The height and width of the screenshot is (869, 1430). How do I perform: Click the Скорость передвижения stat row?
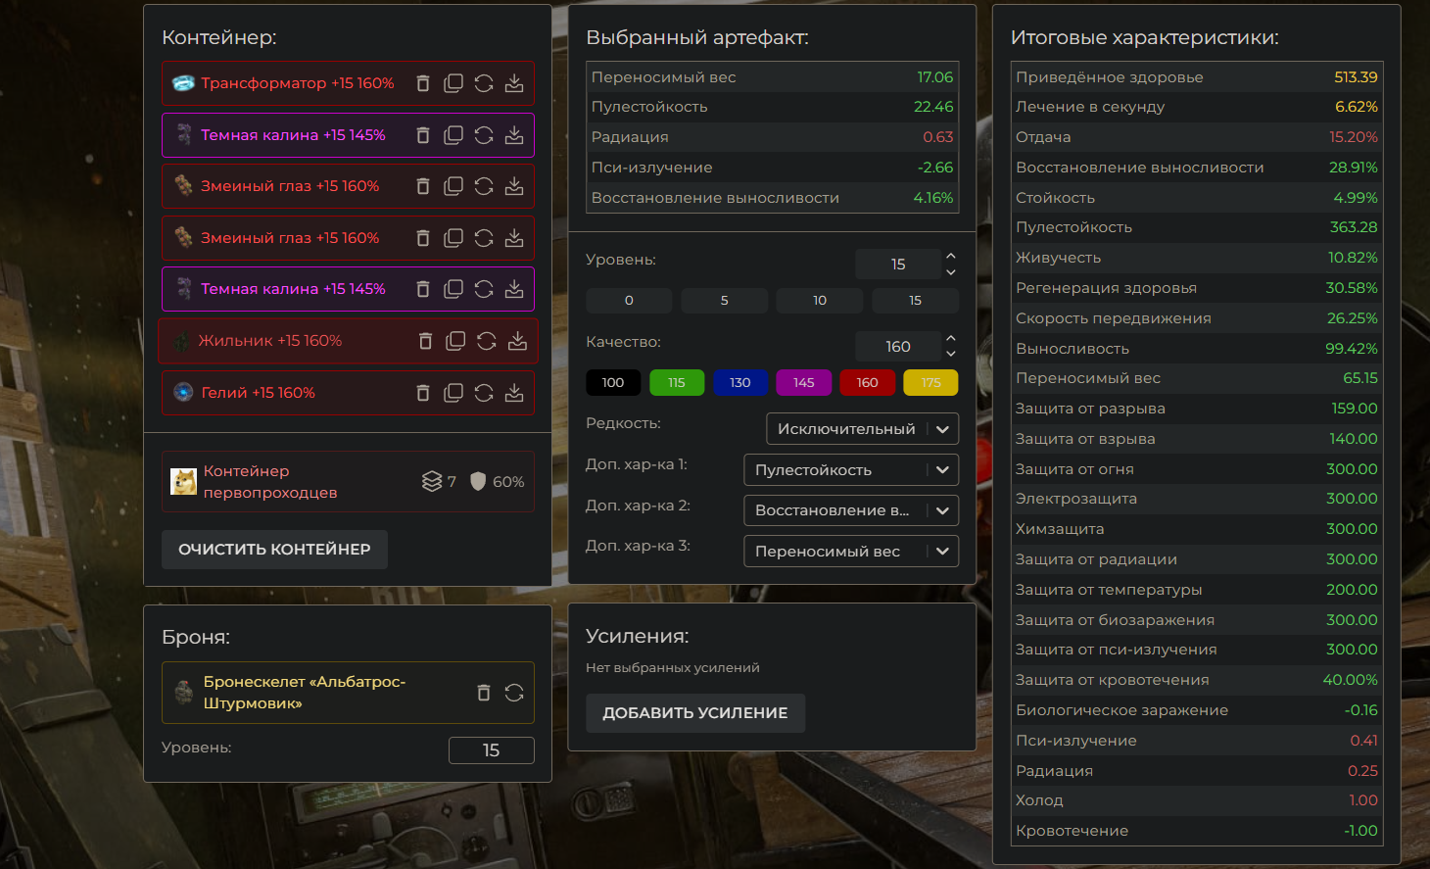point(1197,318)
